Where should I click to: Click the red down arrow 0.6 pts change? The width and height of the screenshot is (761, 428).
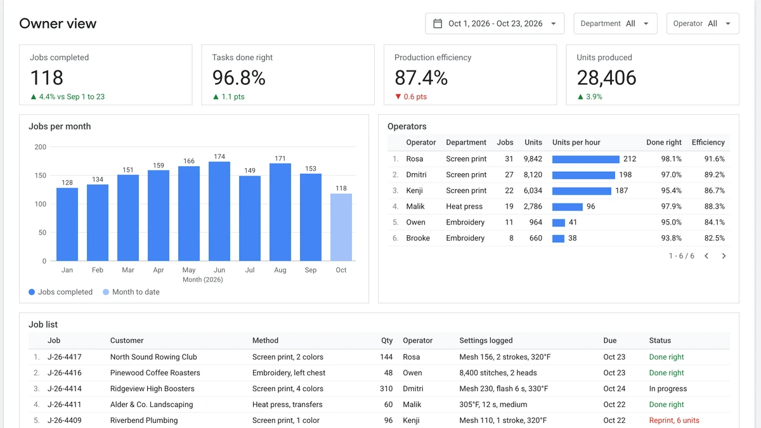tap(411, 97)
